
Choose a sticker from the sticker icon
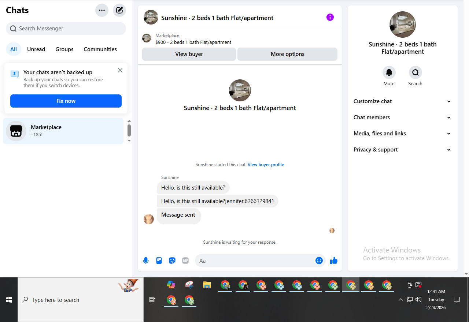172,261
